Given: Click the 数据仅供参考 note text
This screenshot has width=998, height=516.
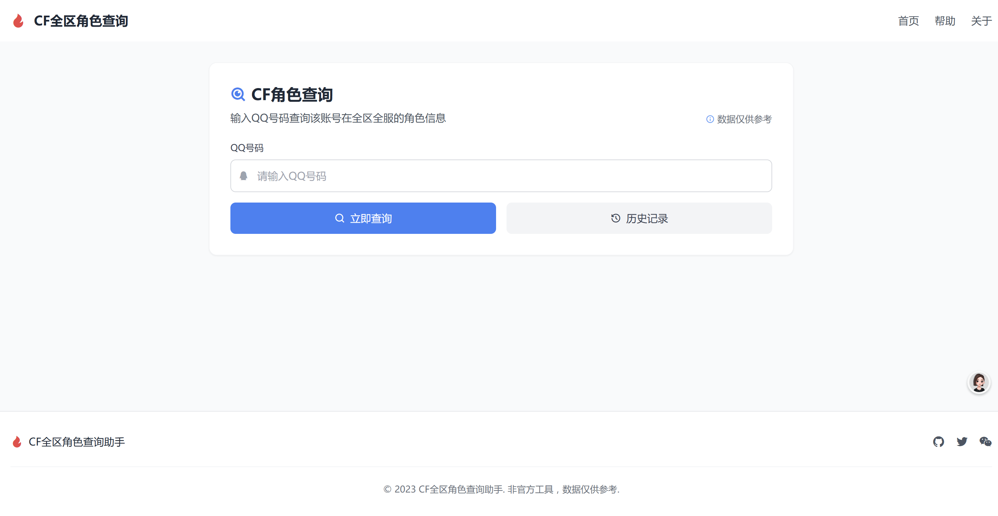Looking at the screenshot, I should click(744, 119).
